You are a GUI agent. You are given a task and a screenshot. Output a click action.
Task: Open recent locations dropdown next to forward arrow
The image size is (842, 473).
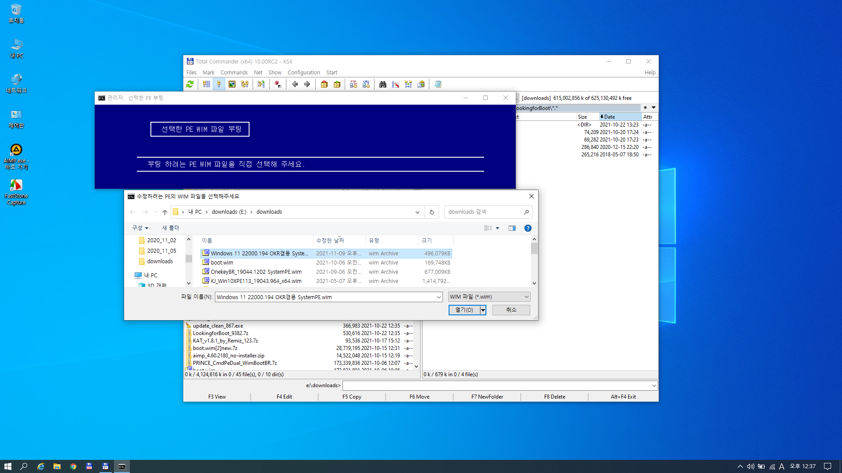156,212
